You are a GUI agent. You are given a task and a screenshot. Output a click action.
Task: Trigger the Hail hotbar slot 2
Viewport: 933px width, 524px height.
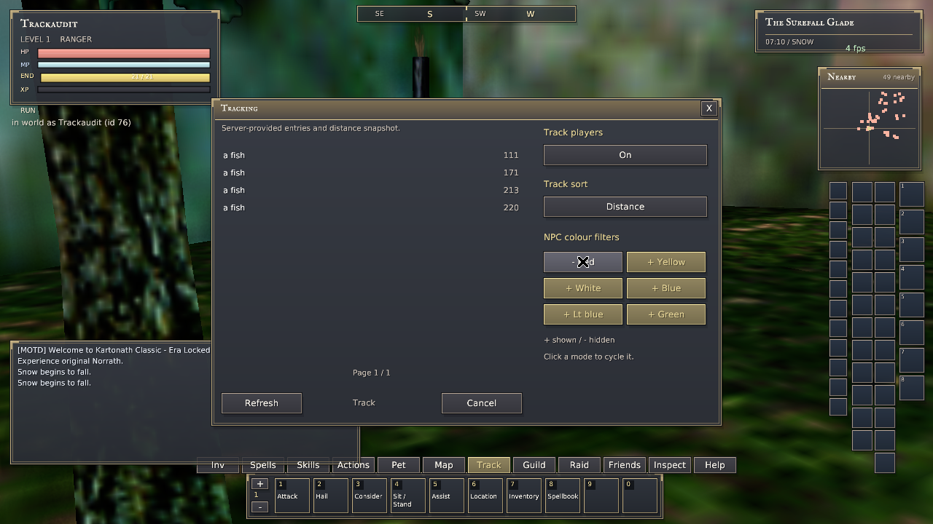pos(332,496)
